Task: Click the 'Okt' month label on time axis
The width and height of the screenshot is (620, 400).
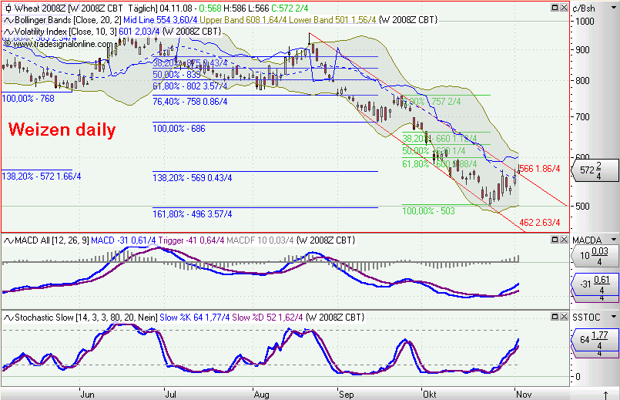Action: coord(430,395)
